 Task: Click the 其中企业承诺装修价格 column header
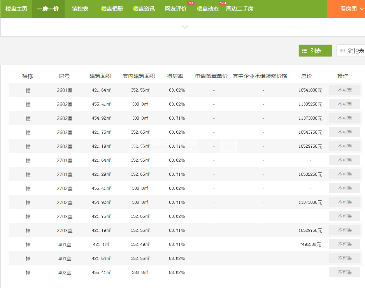pyautogui.click(x=260, y=76)
